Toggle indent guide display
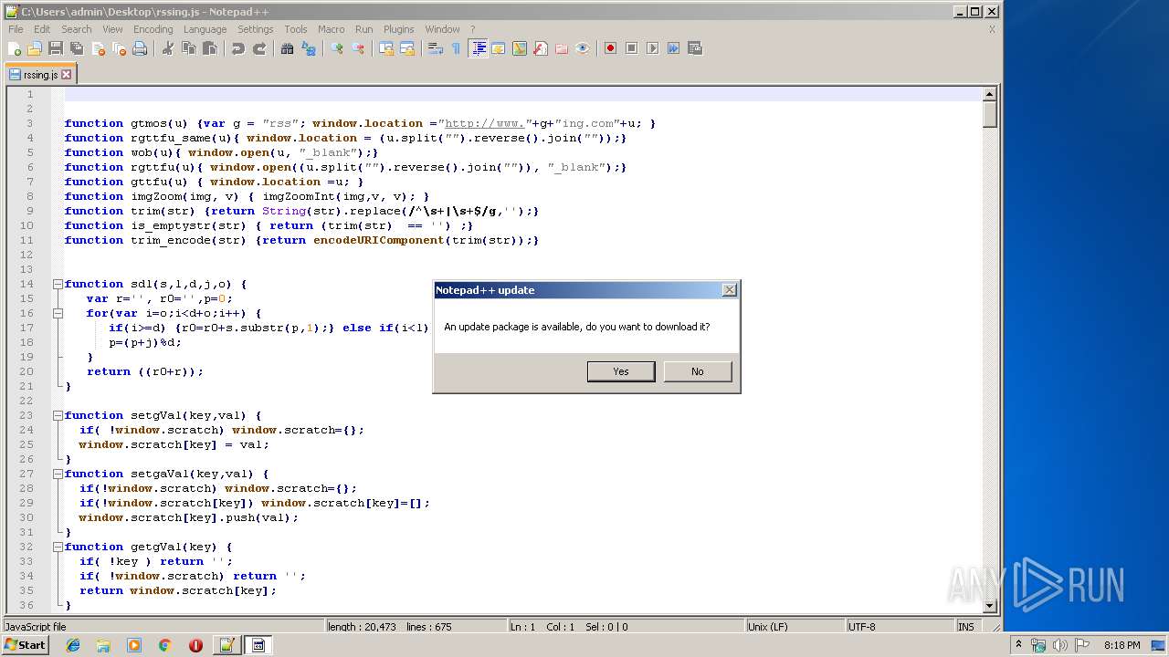Image resolution: width=1169 pixels, height=657 pixels. [478, 48]
